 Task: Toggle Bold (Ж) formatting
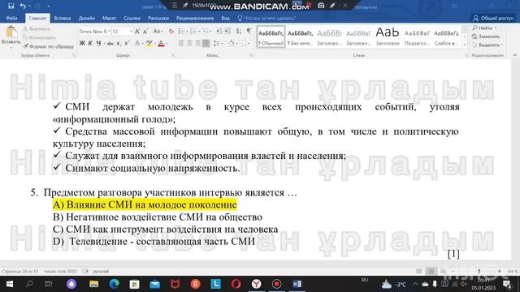(x=82, y=43)
